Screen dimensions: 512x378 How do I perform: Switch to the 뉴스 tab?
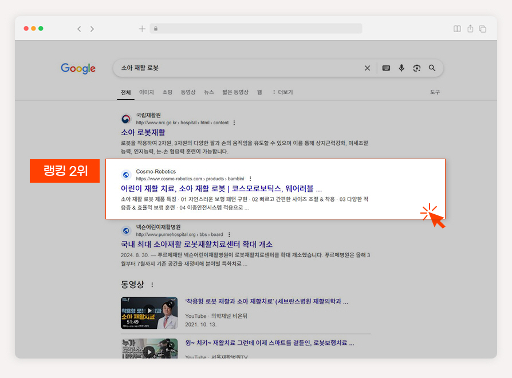coord(209,92)
